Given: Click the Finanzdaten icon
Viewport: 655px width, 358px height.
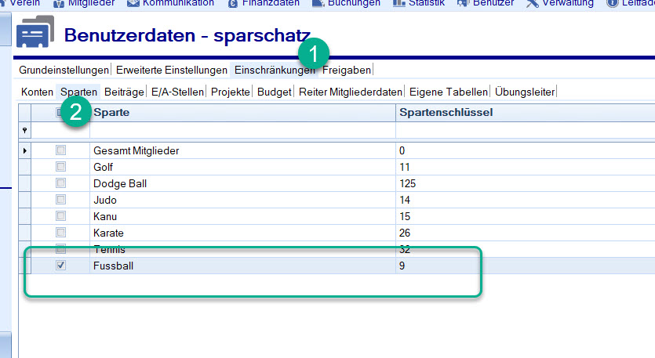Looking at the screenshot, I should click(x=233, y=3).
